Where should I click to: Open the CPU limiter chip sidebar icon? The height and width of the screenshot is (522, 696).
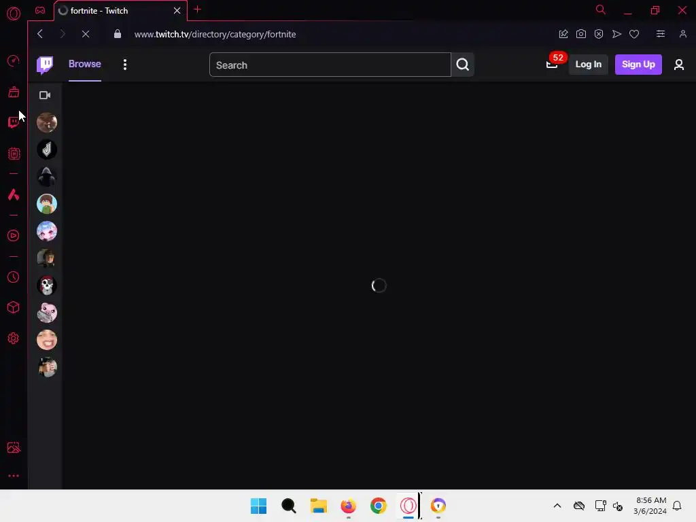(x=14, y=154)
